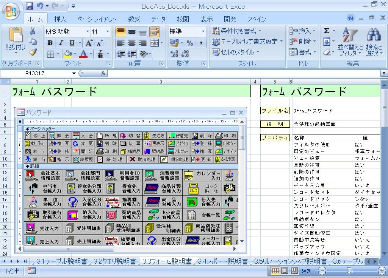
Task: Switch to Page Layout view in status bar
Action: pos(285,271)
